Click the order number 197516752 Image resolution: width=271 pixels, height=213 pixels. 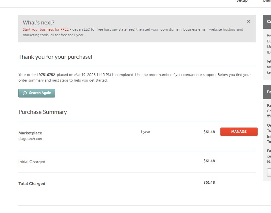point(46,75)
